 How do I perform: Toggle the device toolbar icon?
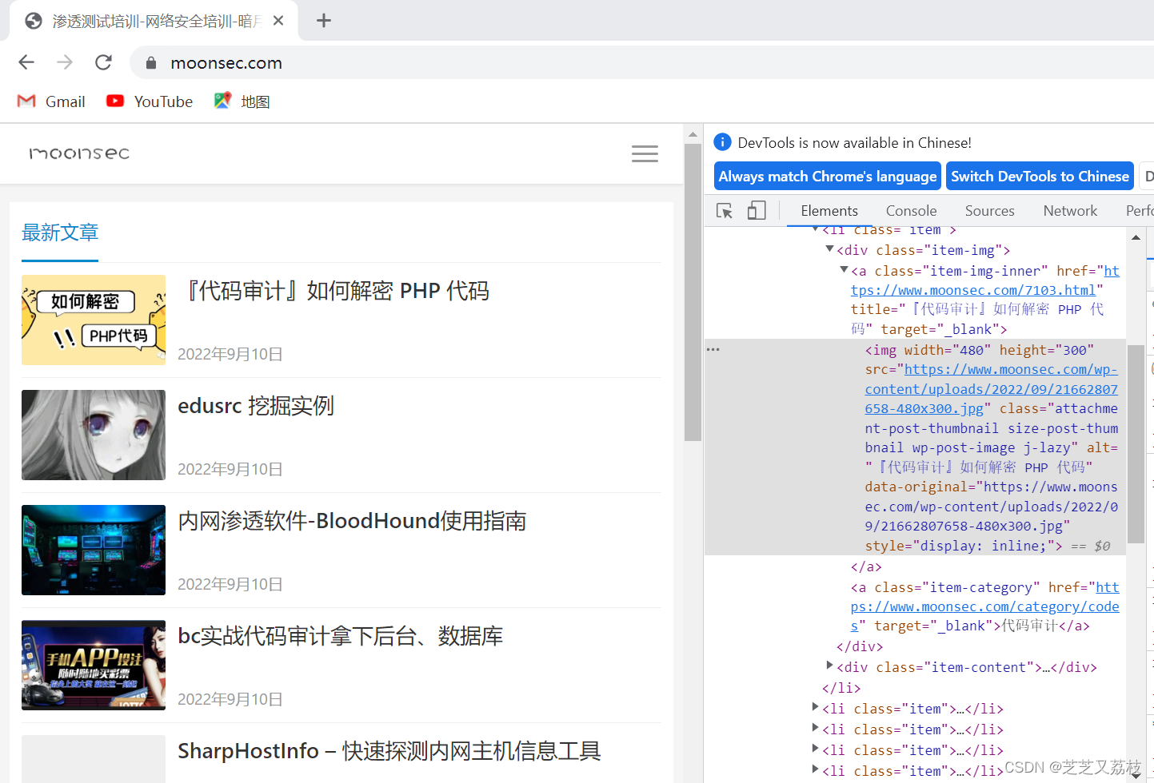pos(757,211)
